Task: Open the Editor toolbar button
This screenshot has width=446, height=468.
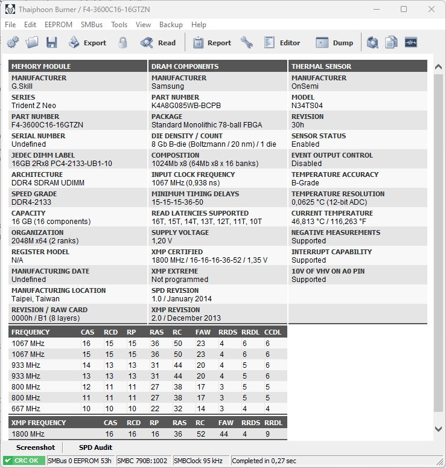Action: tap(282, 43)
